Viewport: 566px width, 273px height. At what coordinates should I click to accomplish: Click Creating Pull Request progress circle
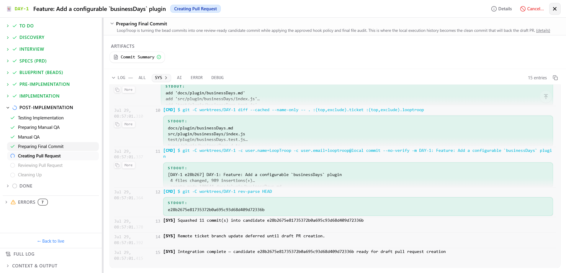click(x=13, y=156)
